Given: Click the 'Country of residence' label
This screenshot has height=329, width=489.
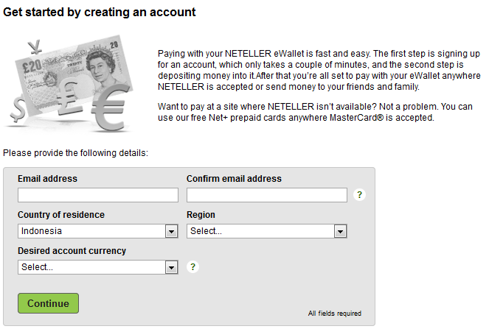Looking at the screenshot, I should pyautogui.click(x=61, y=215).
